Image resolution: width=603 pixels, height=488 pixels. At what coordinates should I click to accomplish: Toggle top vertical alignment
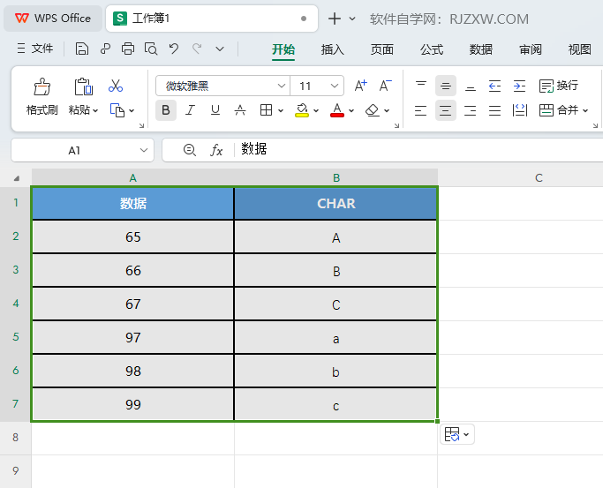[421, 85]
